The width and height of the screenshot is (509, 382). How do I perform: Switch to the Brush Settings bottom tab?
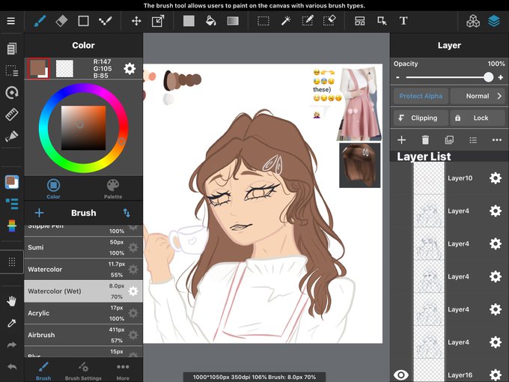[x=83, y=371]
